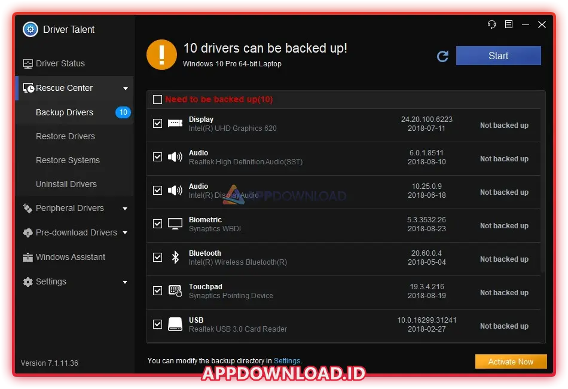Screen dimensions: 568x389
Task: Open the headset support icon
Action: click(x=491, y=24)
